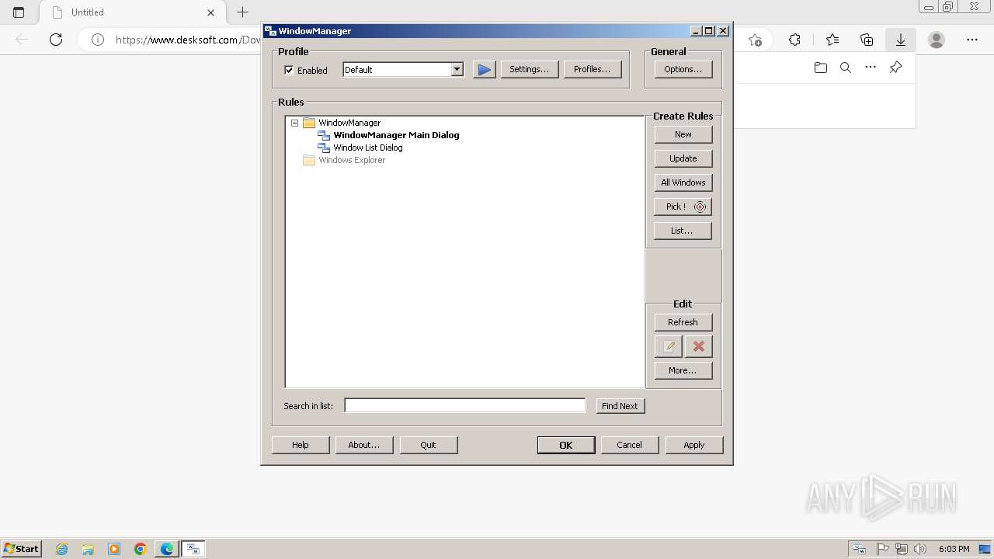Add this page to favorites star icon
Image resolution: width=994 pixels, height=559 pixels.
point(755,40)
